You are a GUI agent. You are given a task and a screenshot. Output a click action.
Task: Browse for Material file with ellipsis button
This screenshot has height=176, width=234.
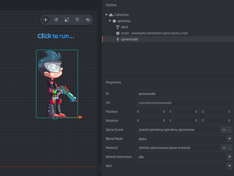click(x=230, y=148)
